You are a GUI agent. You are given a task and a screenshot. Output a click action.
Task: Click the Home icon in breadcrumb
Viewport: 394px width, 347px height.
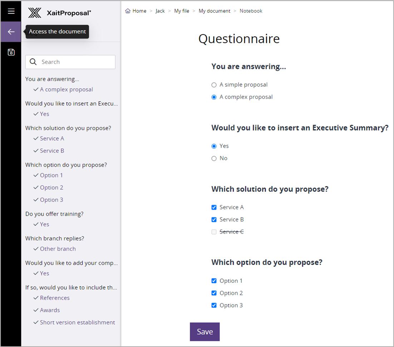pyautogui.click(x=128, y=11)
